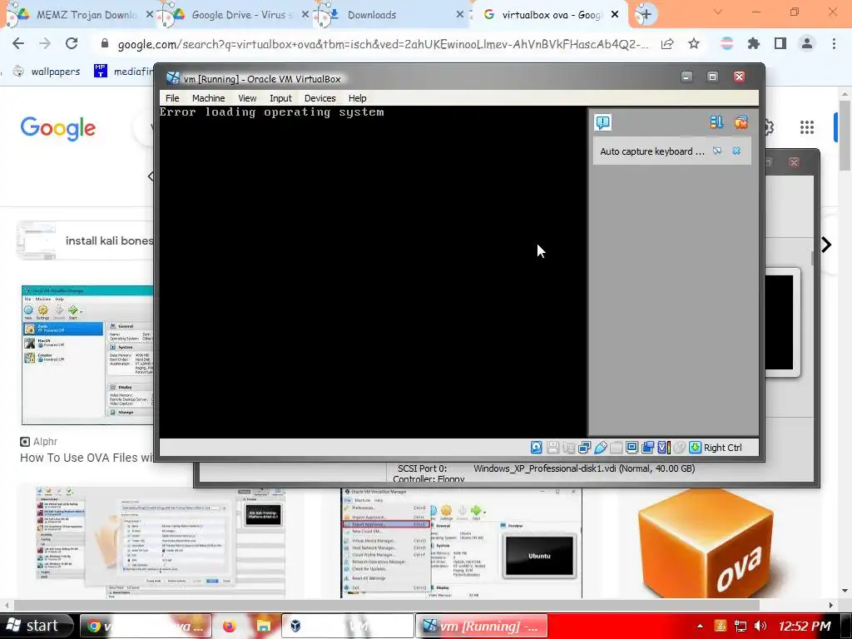Open a new browser tab
852x639 pixels.
coord(646,15)
